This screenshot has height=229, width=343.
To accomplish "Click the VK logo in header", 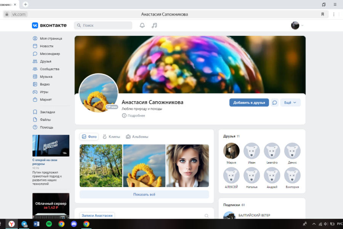I will [49, 26].
